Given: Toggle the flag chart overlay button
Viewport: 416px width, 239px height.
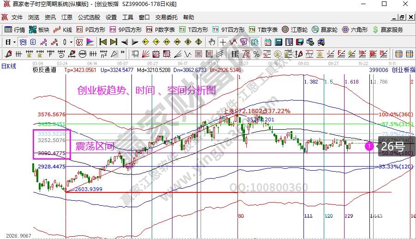Looking at the screenshot, I should [x=90, y=42].
